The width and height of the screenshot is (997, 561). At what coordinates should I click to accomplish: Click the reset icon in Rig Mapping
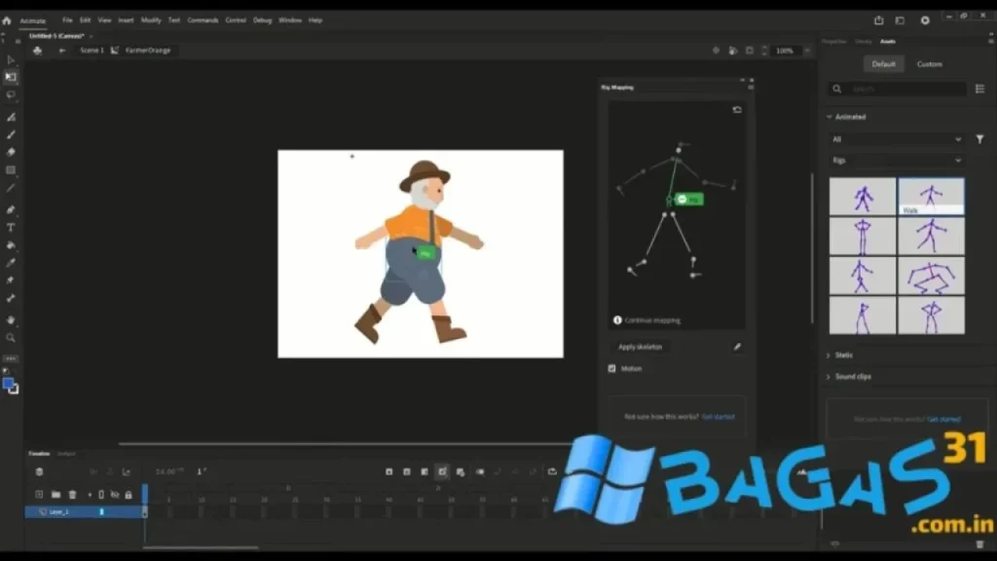pos(737,110)
